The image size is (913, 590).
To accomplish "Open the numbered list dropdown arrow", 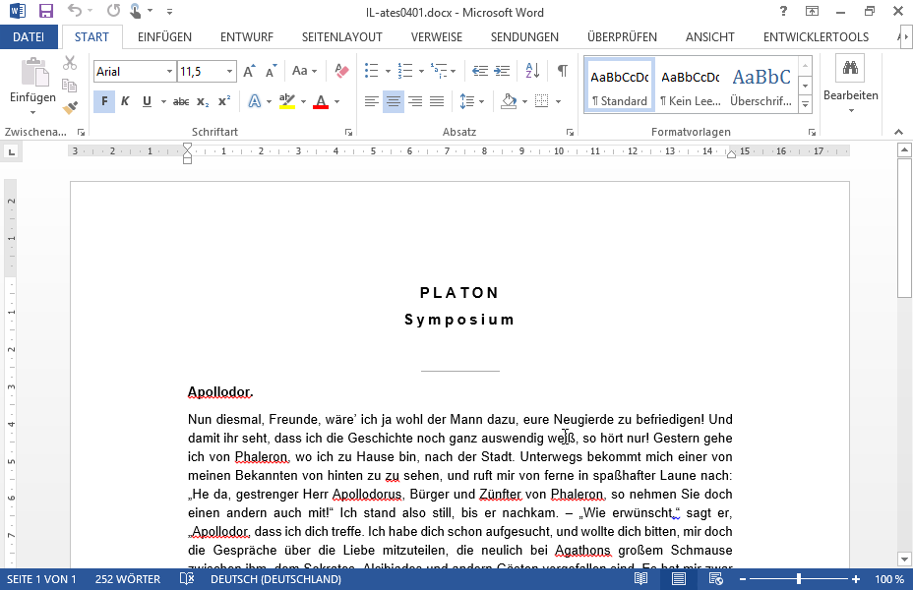I will [421, 72].
